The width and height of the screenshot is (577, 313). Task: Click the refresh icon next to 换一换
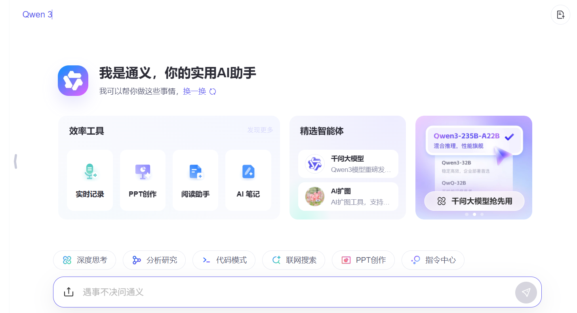pos(213,92)
